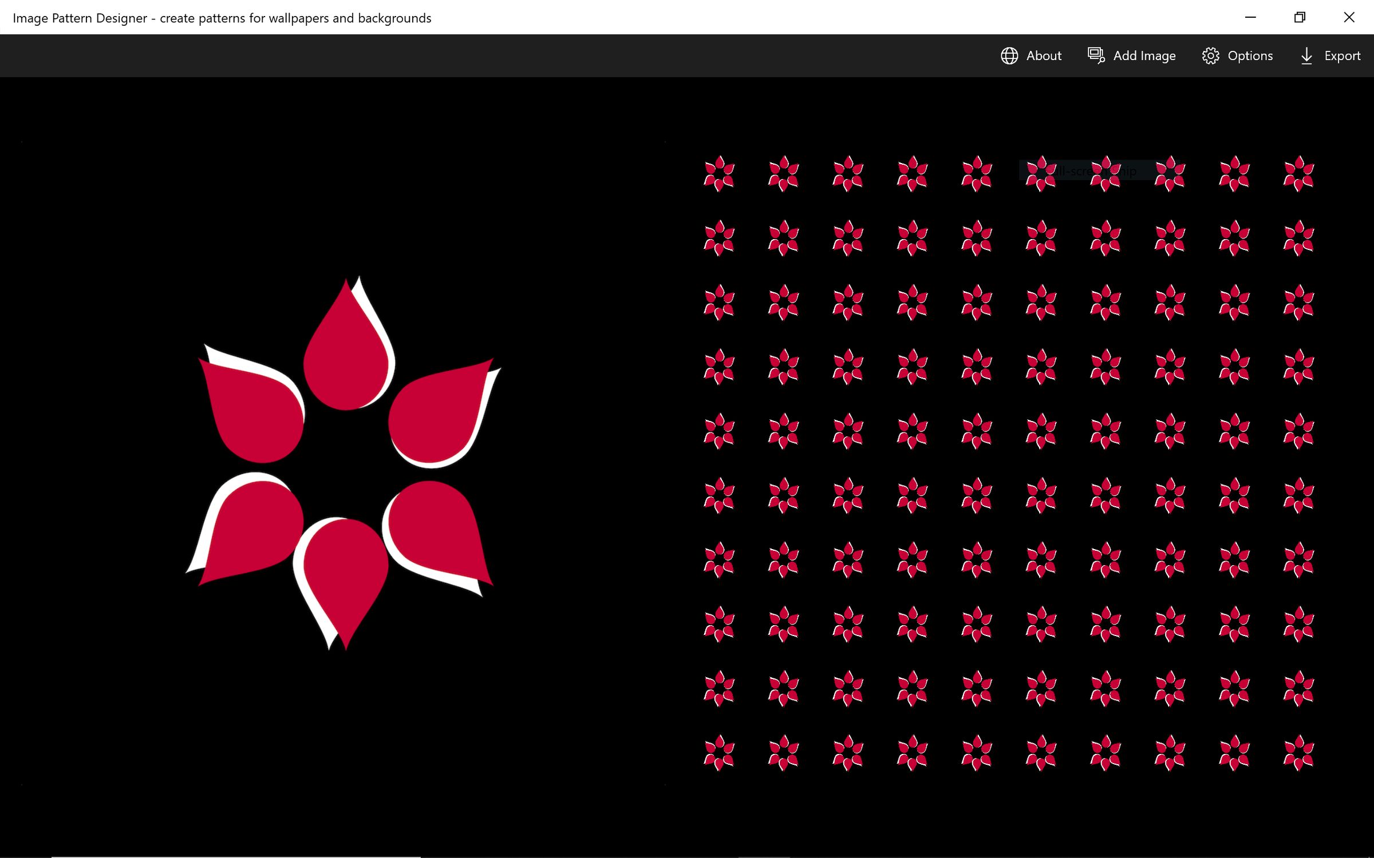1374x858 pixels.
Task: Open the About dialog
Action: click(x=1043, y=55)
